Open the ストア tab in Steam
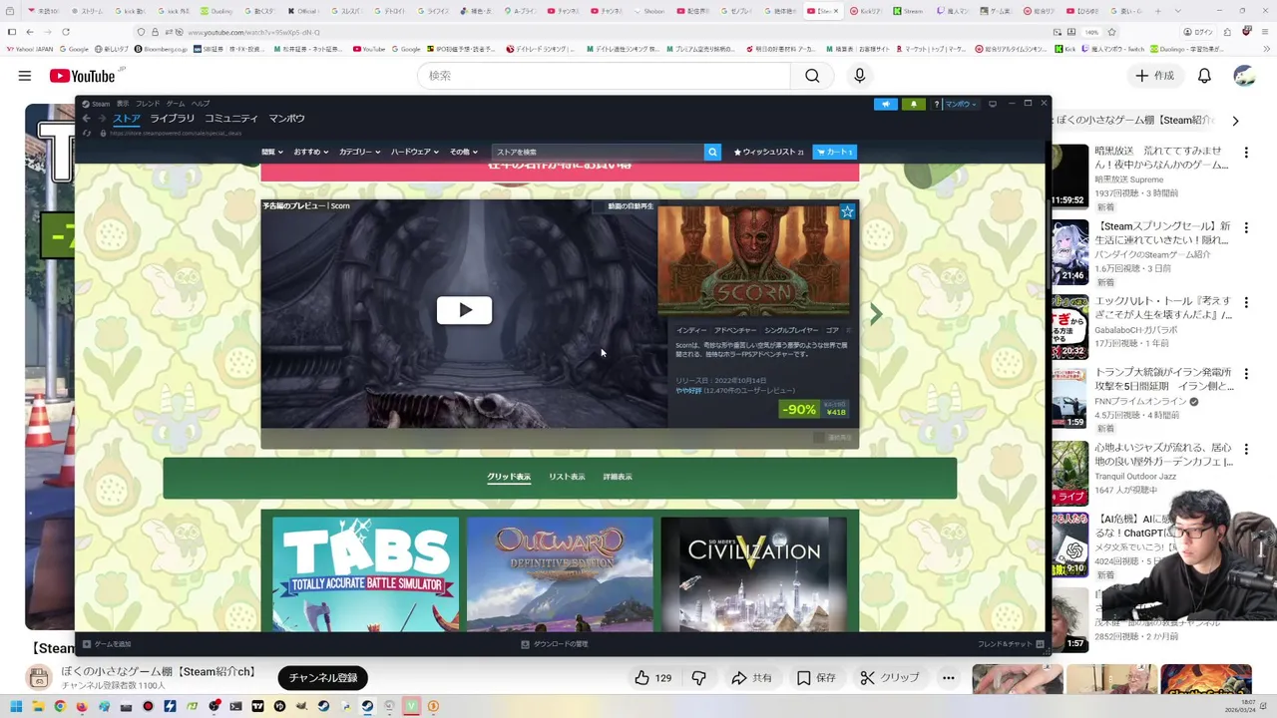Viewport: 1277px width, 718px height. (127, 119)
